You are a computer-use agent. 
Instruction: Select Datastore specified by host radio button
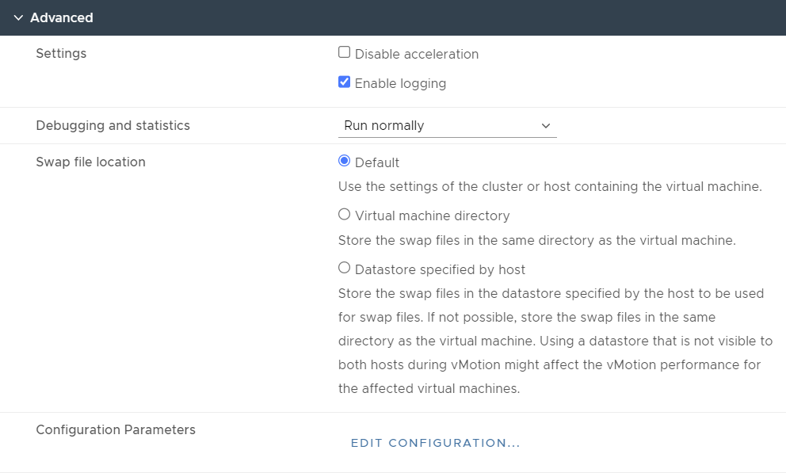pos(344,268)
